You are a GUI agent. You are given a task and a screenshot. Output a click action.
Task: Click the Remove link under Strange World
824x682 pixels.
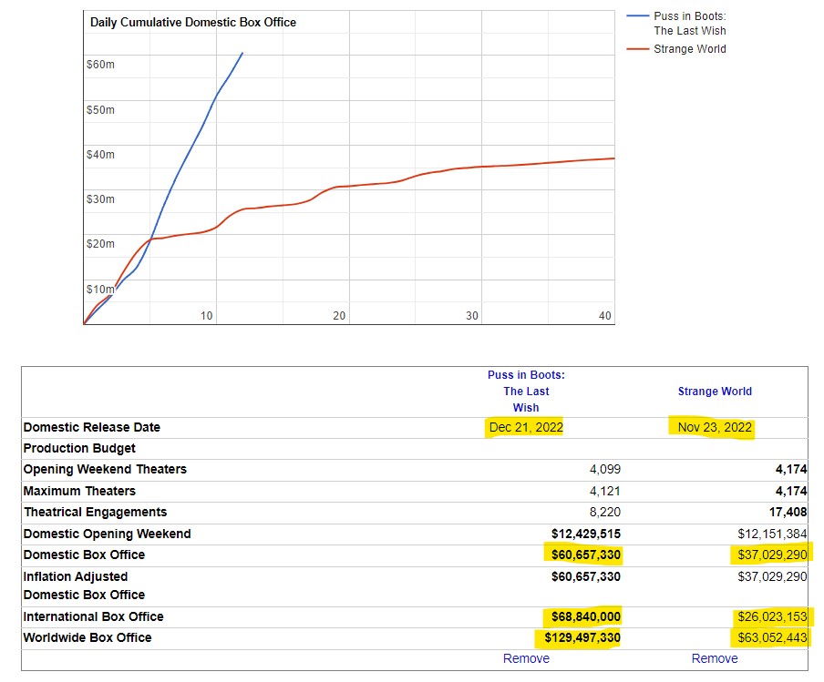[715, 658]
